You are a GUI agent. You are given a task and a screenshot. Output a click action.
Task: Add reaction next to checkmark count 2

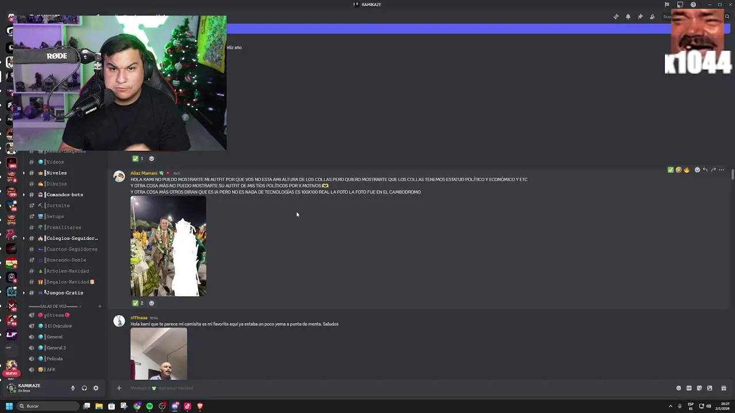[x=152, y=303]
